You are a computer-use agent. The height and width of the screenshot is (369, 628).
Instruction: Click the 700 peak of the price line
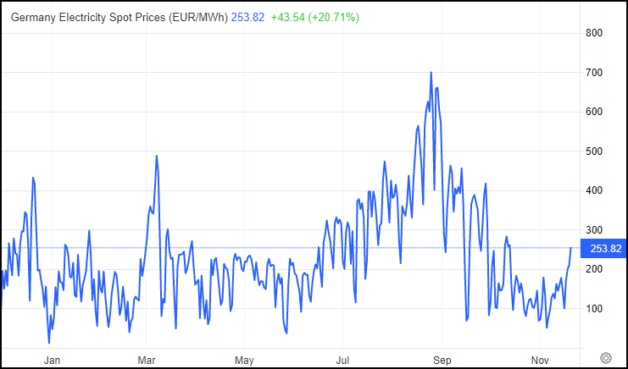[x=431, y=72]
